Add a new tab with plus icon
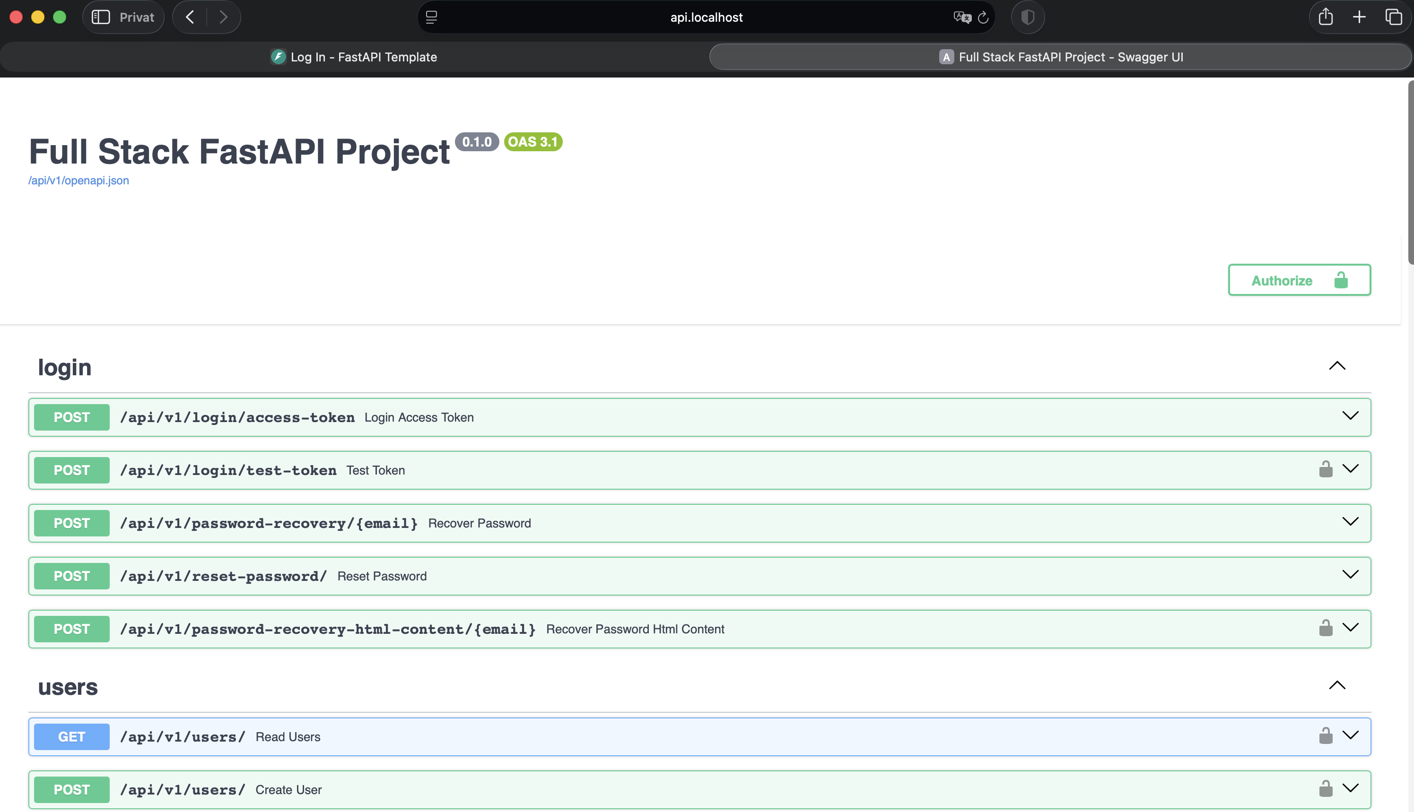Screen dimensions: 1414x812 (x=1359, y=17)
